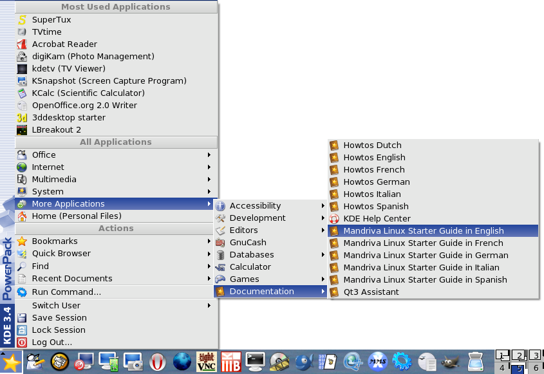544x374 pixels.
Task: Open the Accessibility submenu
Action: point(270,206)
